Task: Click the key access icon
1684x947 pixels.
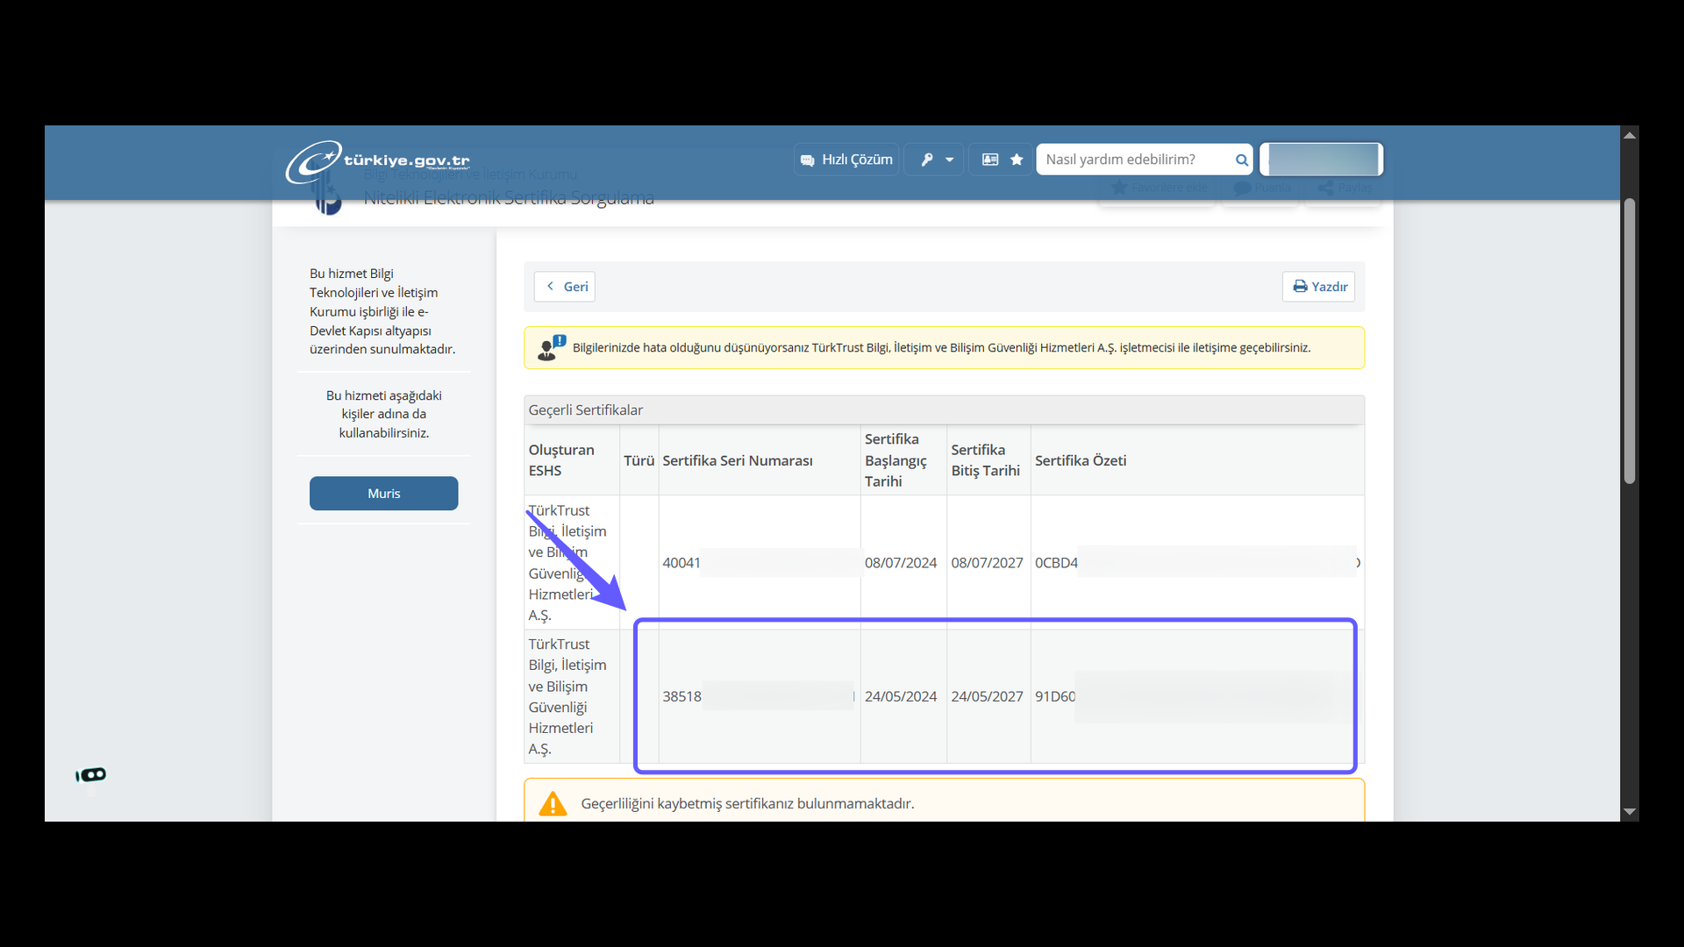Action: coord(926,160)
